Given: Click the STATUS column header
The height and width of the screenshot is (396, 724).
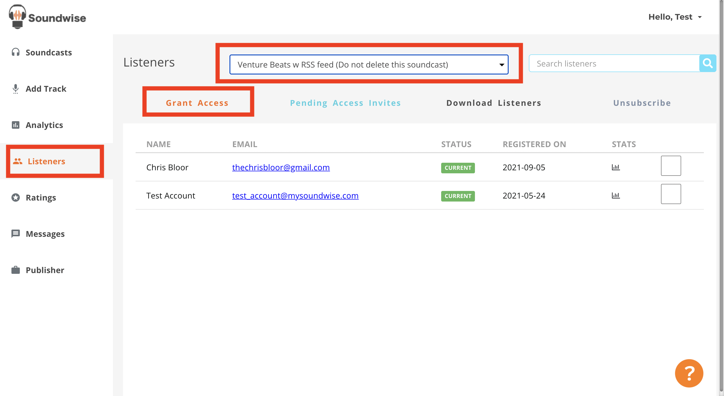Looking at the screenshot, I should click(456, 144).
